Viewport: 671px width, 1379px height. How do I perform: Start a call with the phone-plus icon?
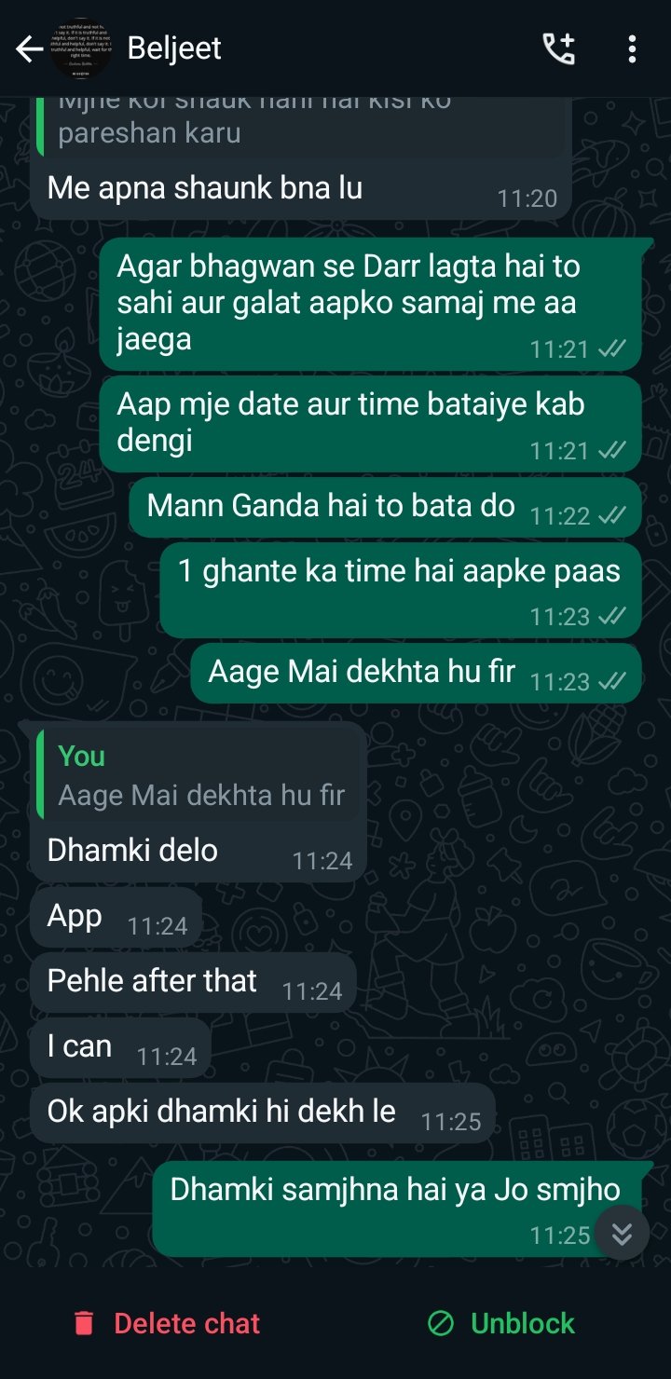tap(559, 48)
